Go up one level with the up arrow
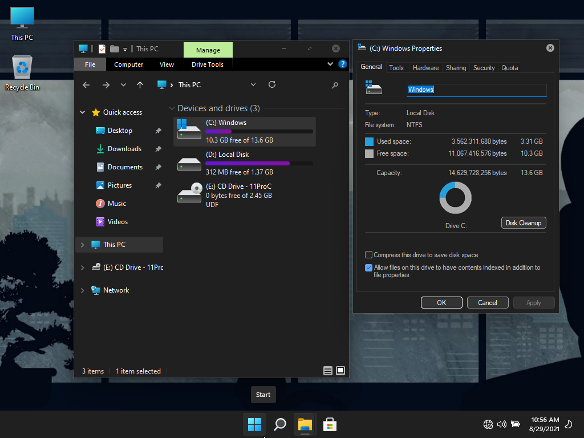 [x=140, y=85]
